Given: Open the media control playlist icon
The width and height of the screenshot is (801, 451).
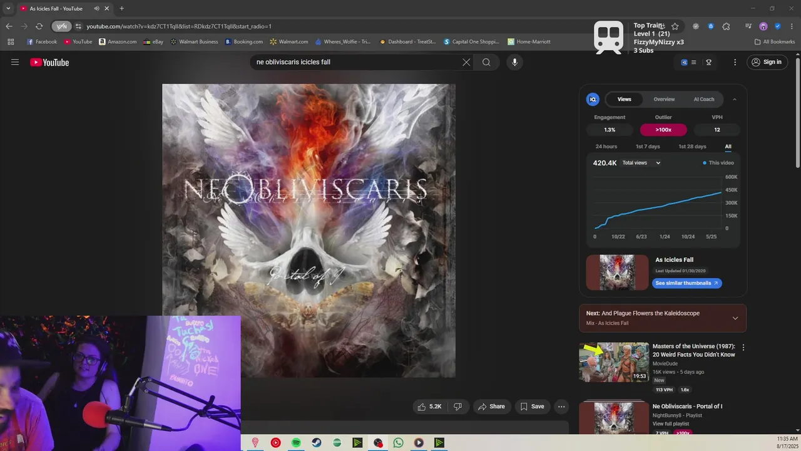Looking at the screenshot, I should point(748,26).
